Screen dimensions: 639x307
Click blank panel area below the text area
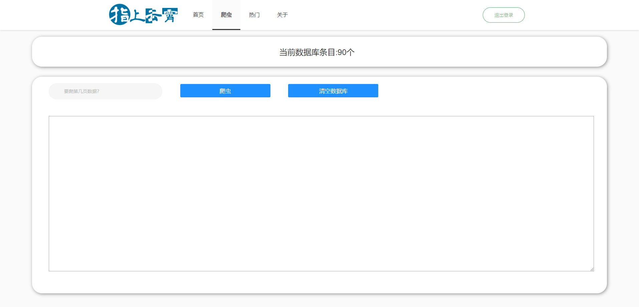(321, 282)
